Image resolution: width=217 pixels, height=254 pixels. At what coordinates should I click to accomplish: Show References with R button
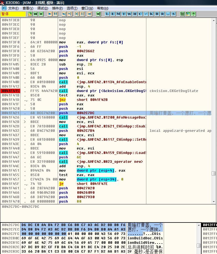click(162, 14)
